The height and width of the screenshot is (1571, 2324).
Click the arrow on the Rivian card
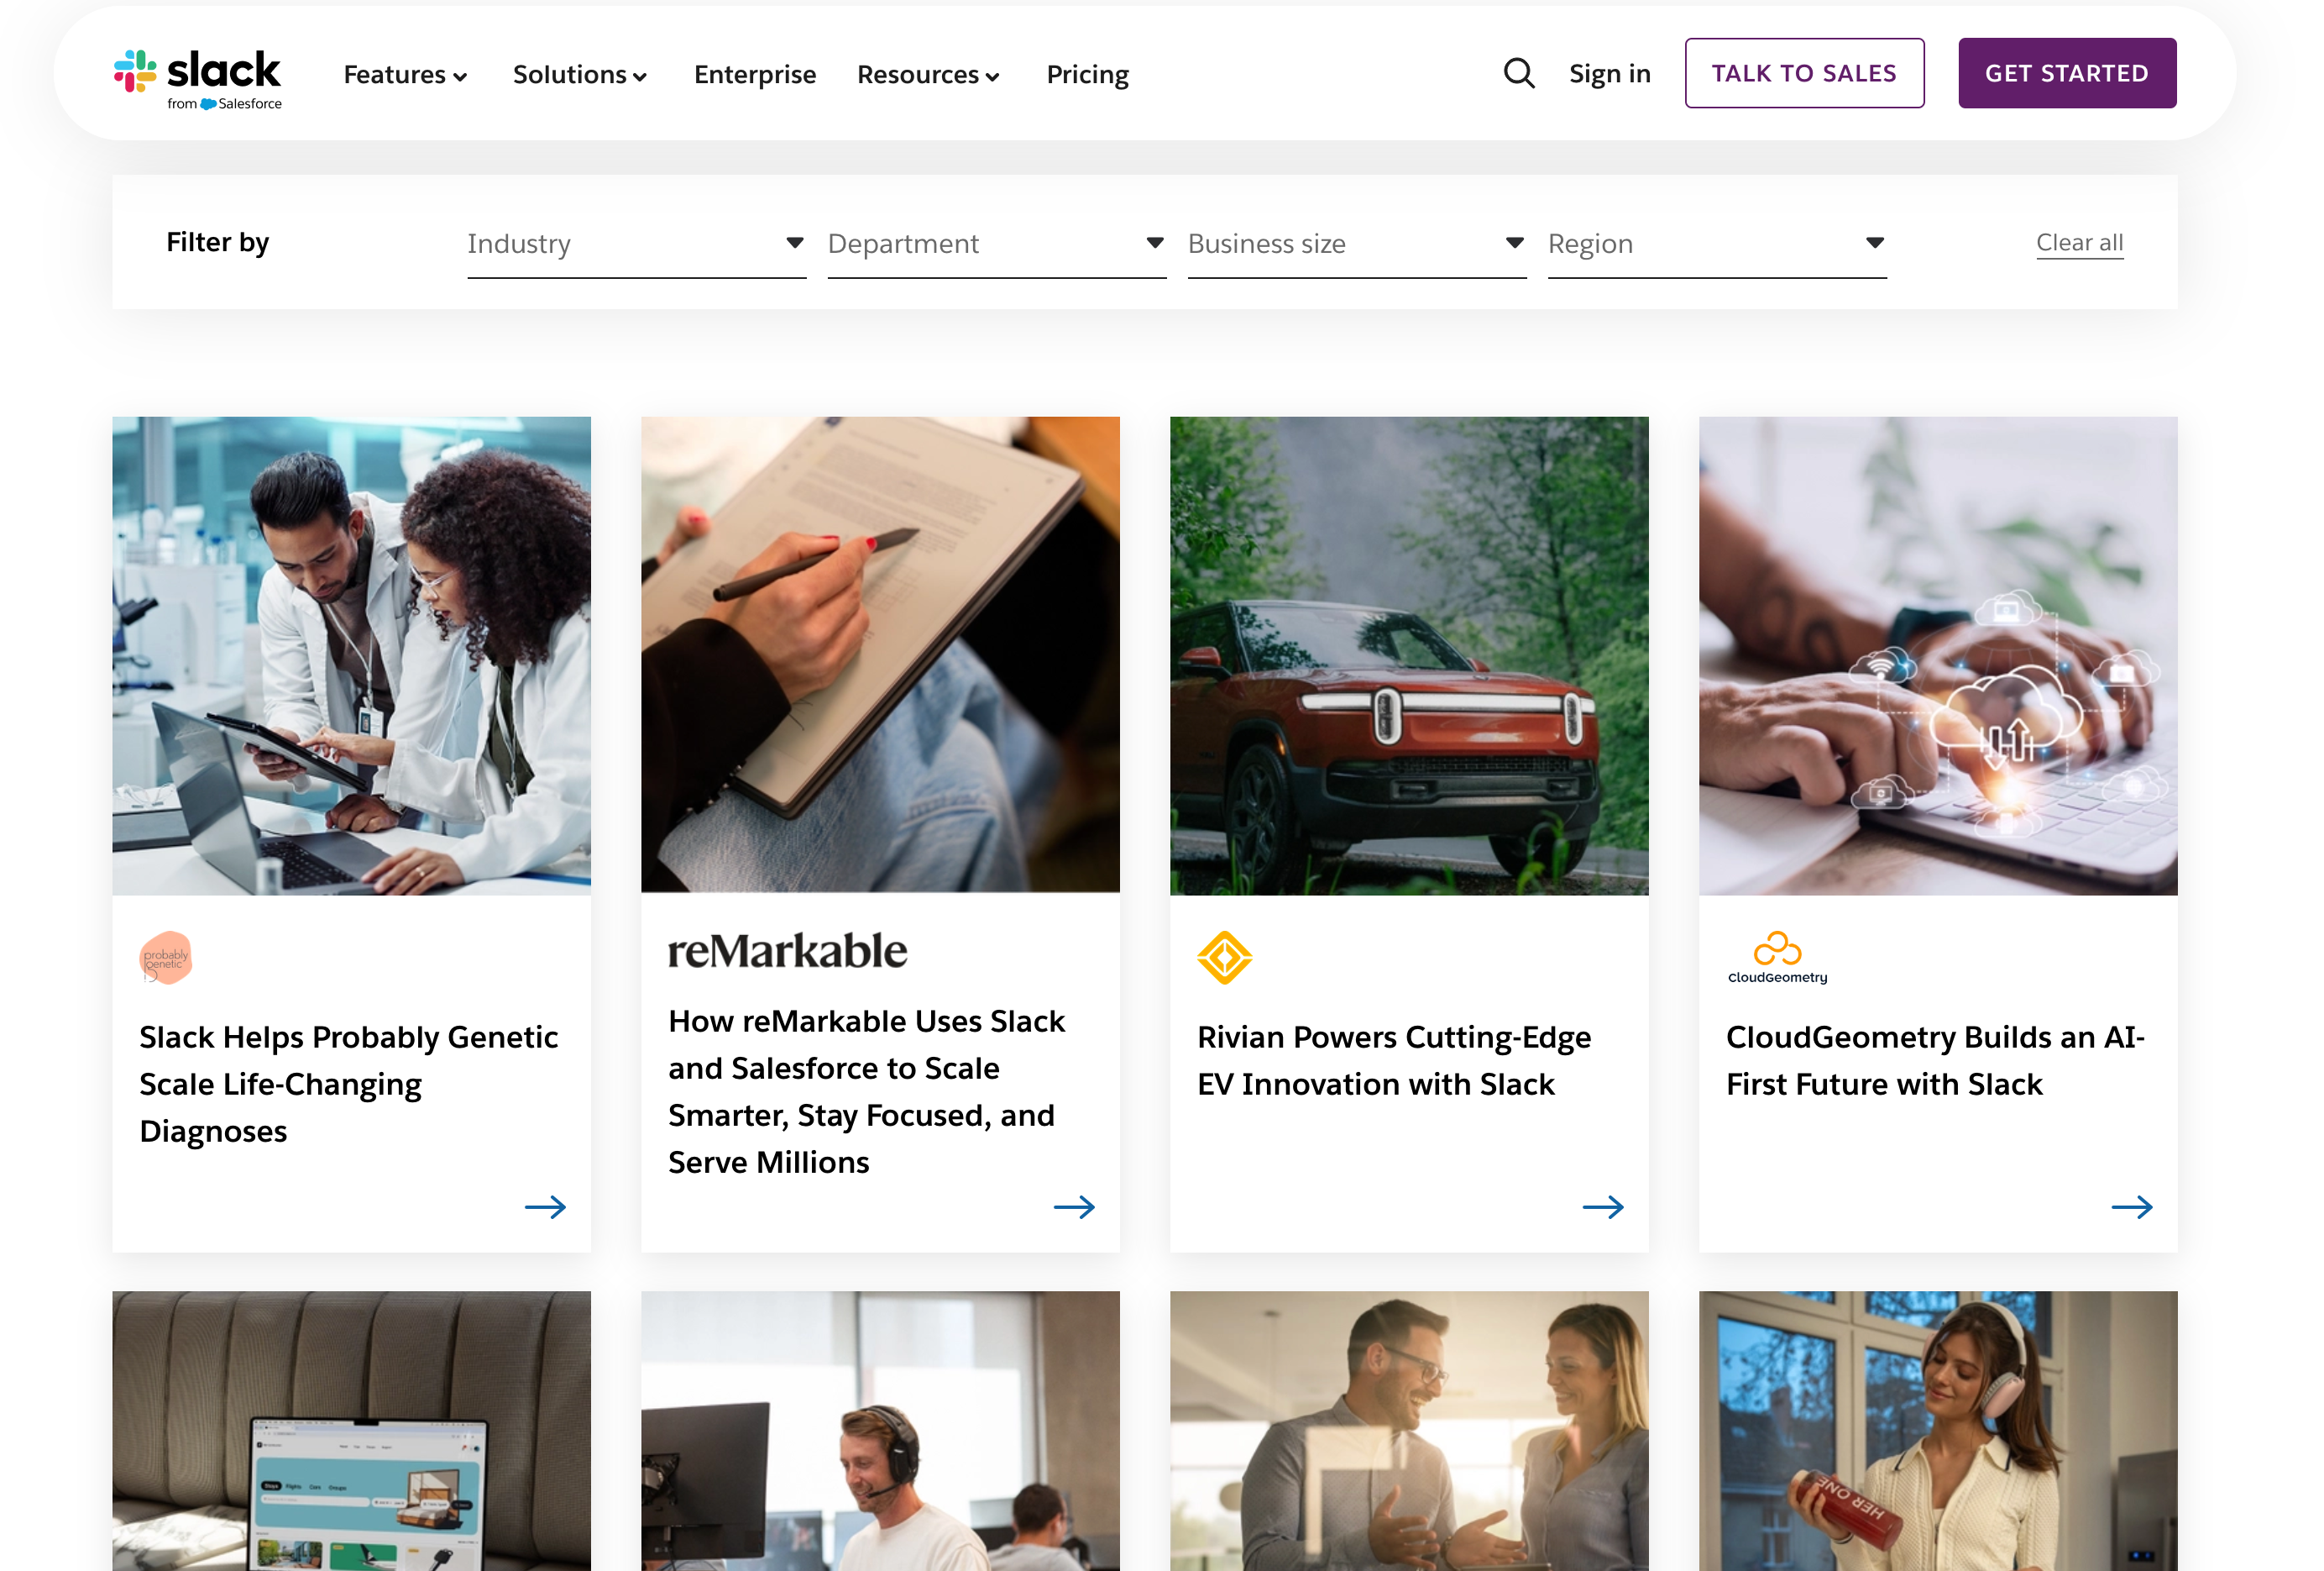click(x=1602, y=1206)
